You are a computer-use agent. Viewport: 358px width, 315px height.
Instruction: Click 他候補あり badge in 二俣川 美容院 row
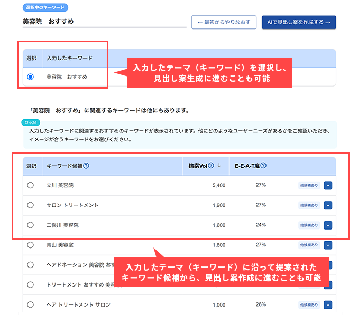[x=309, y=225]
